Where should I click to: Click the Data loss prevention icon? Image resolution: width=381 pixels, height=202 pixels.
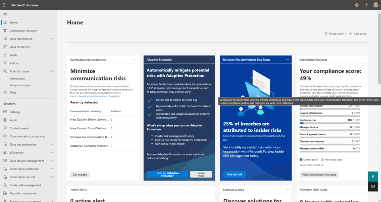point(5,144)
